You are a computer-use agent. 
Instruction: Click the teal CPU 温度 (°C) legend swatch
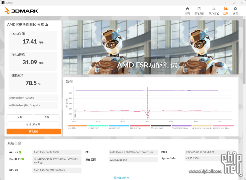(x=98, y=126)
